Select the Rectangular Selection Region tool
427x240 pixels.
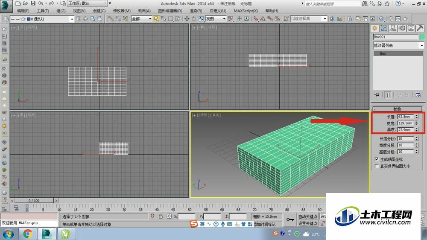[171, 19]
